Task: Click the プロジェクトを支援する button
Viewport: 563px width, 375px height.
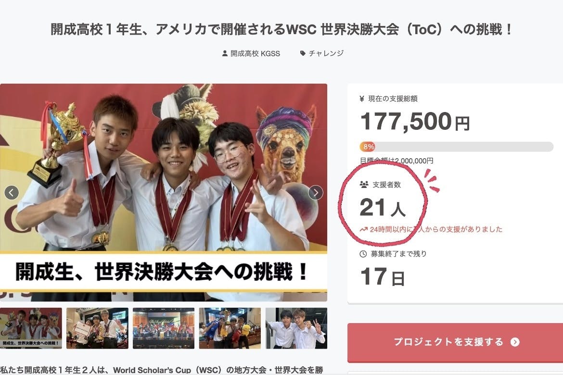Action: (x=455, y=342)
